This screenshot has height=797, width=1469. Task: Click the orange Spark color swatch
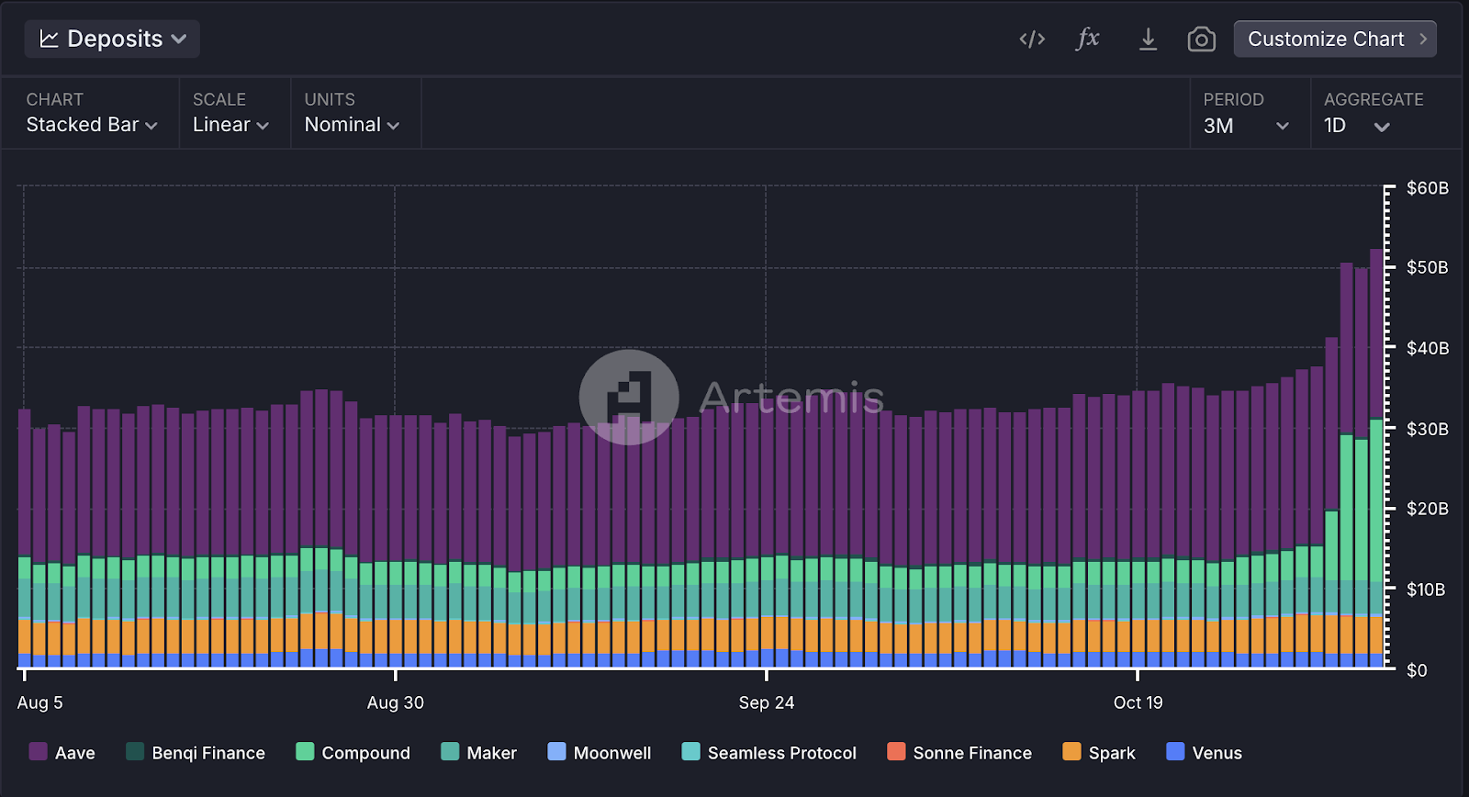click(1071, 751)
